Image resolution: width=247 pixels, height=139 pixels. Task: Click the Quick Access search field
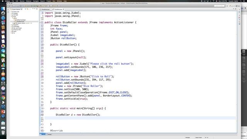tap(219, 6)
